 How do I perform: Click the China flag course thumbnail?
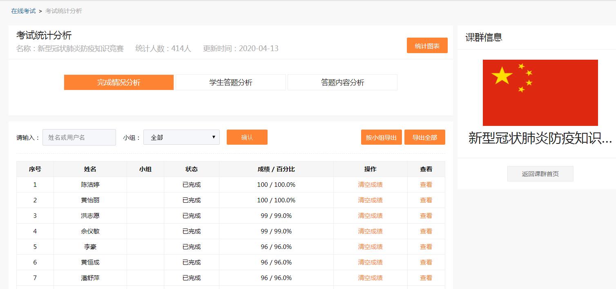tap(540, 93)
